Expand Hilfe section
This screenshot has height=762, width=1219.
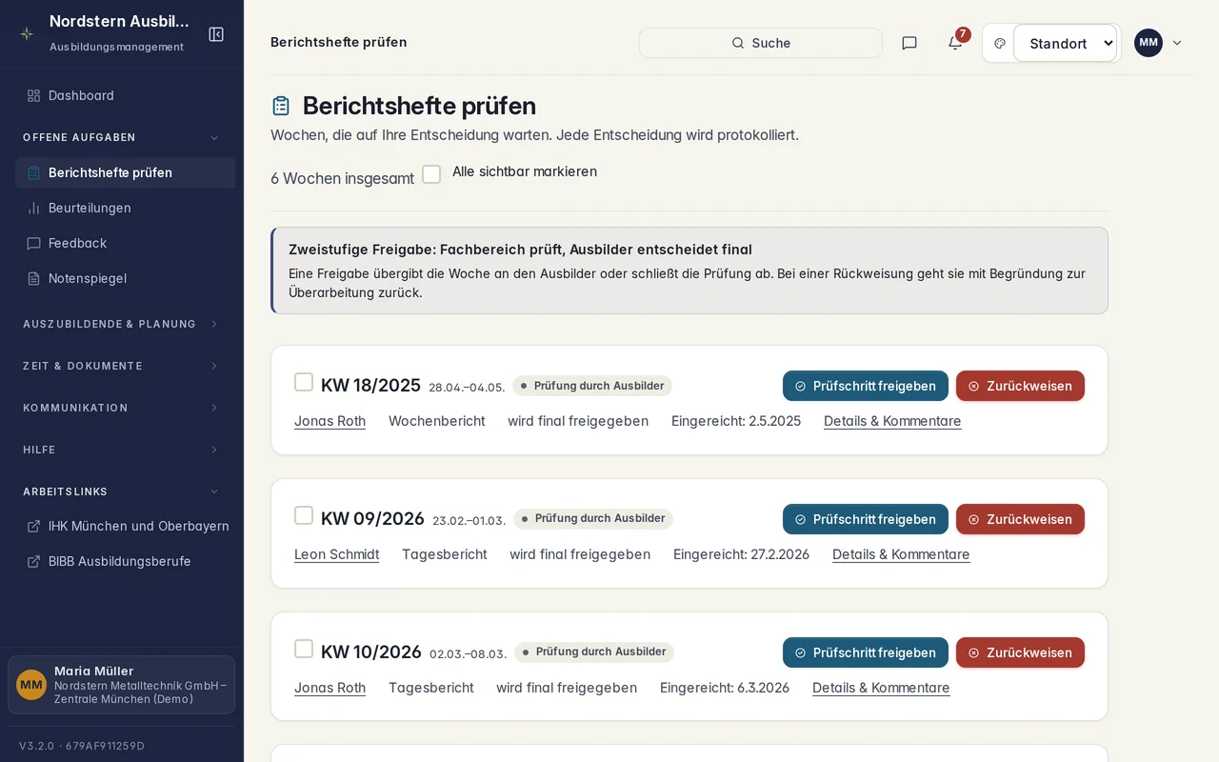(121, 450)
